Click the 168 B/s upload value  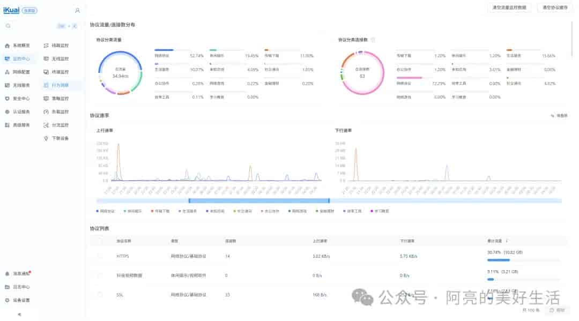coord(320,295)
